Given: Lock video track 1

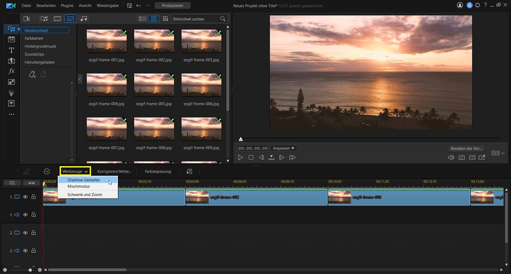Looking at the screenshot, I should (33, 197).
